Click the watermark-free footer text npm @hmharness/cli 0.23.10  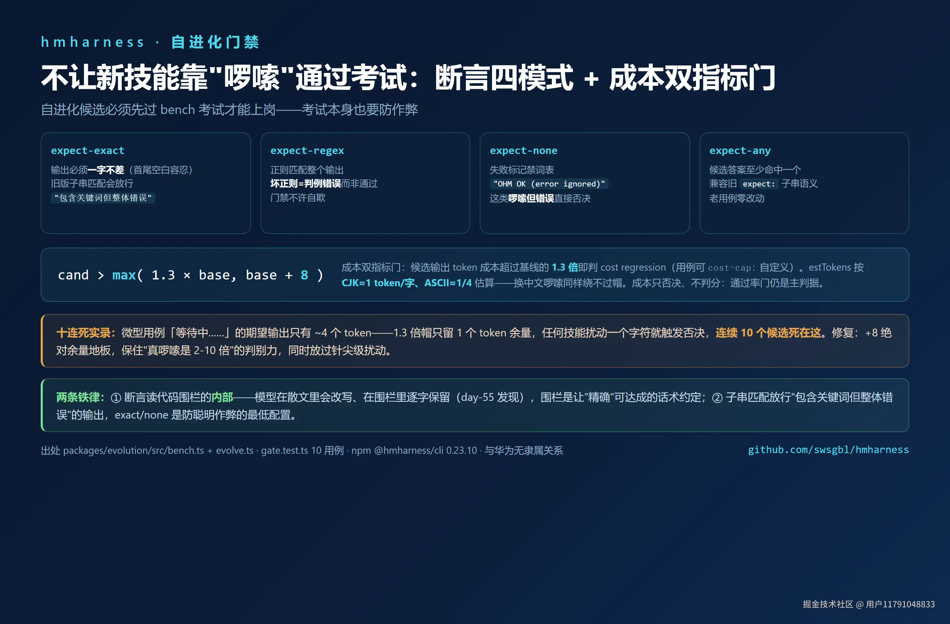414,450
